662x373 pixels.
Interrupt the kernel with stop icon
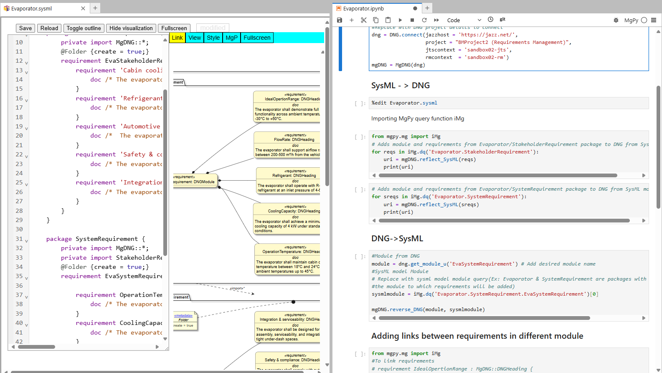pos(412,20)
